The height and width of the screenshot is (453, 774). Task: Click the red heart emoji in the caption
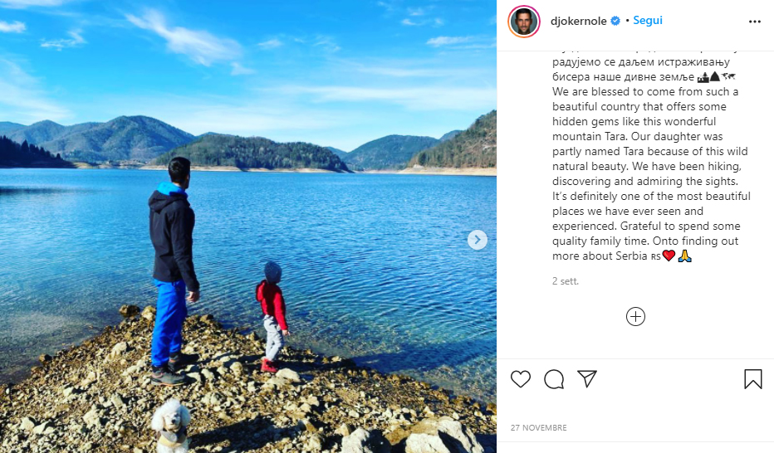point(669,256)
